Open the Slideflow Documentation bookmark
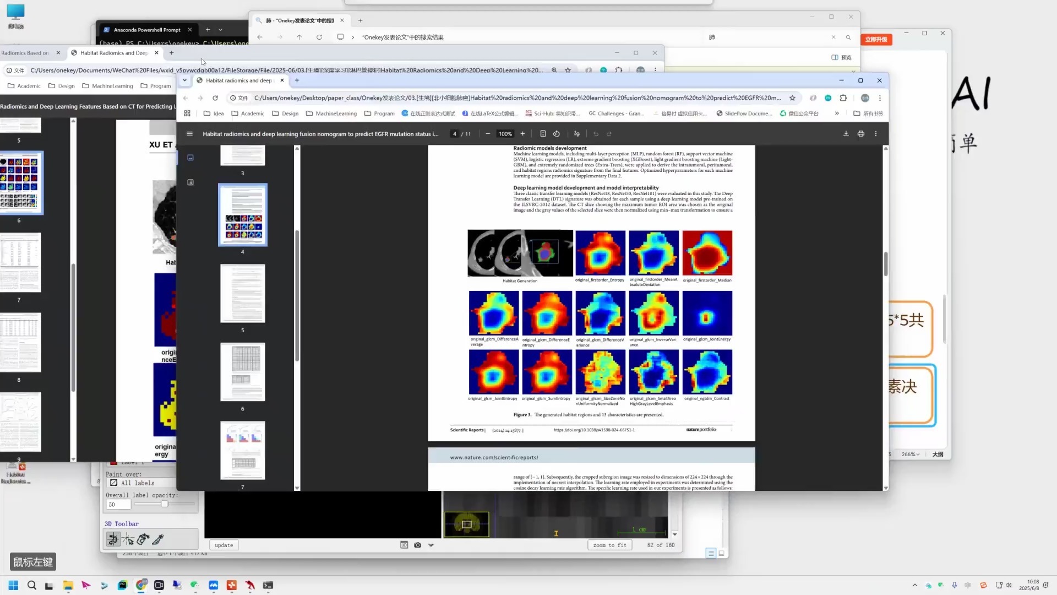The width and height of the screenshot is (1057, 595). point(744,113)
